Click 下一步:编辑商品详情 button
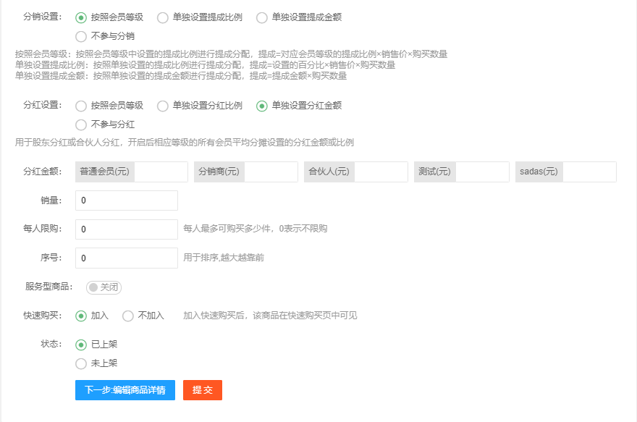The width and height of the screenshot is (637, 422). [125, 390]
